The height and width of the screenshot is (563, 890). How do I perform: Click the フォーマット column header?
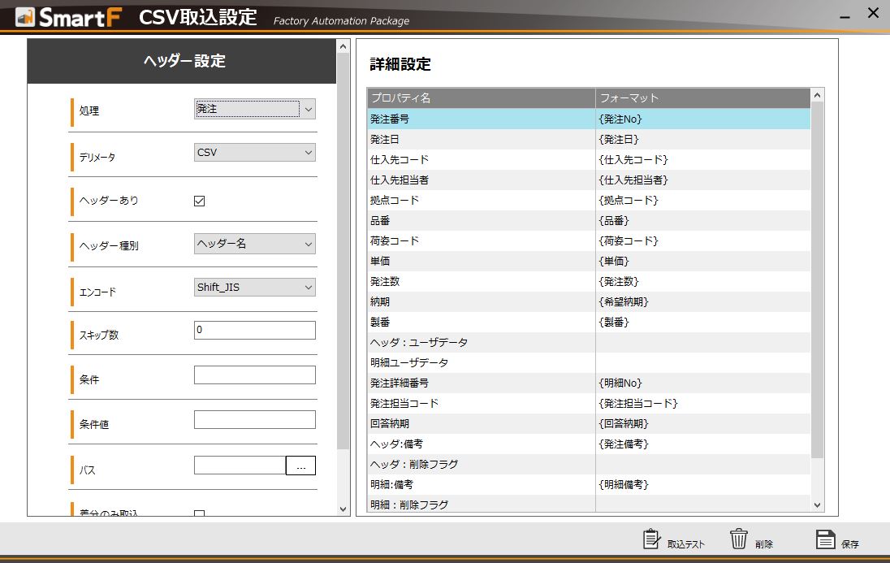702,98
